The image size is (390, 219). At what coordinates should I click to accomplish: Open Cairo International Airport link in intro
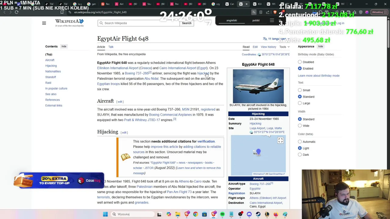(x=178, y=68)
